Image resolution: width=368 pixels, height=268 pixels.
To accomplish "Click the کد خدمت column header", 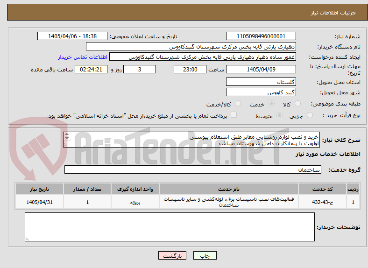I will pos(323,189).
